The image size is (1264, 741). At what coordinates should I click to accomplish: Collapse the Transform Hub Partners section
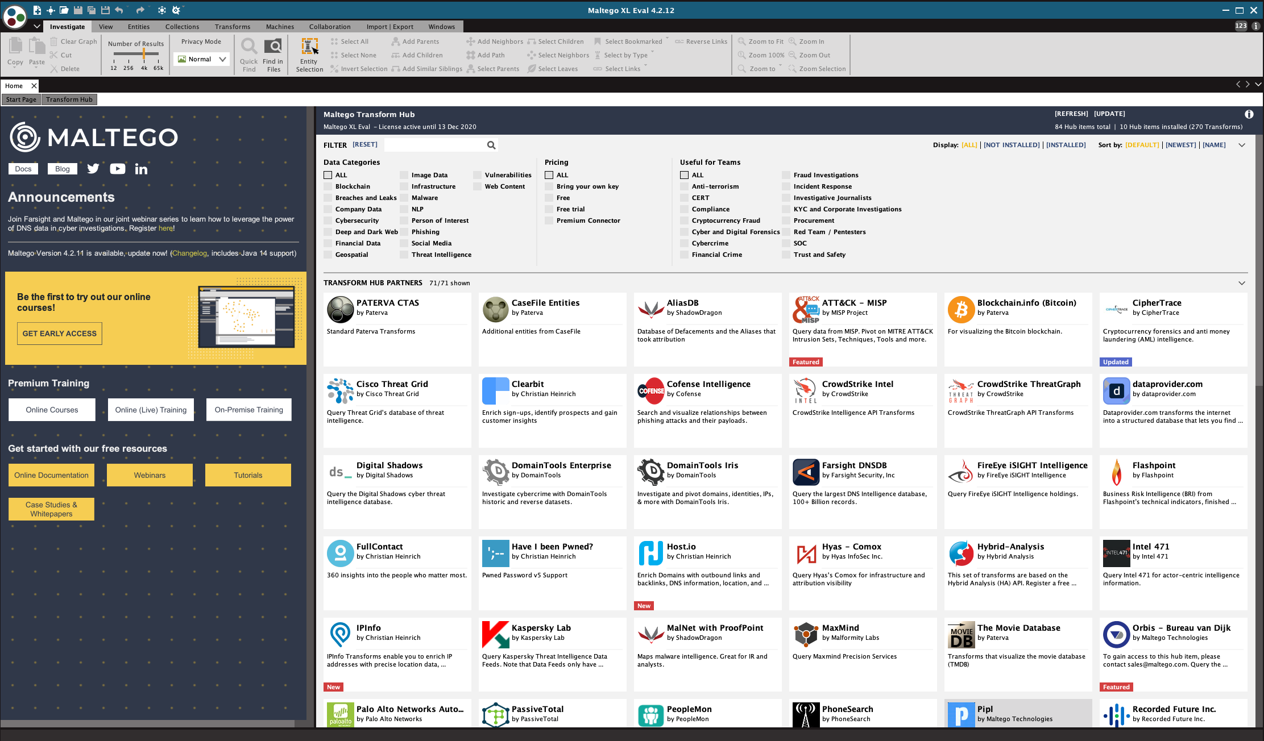click(x=1242, y=283)
